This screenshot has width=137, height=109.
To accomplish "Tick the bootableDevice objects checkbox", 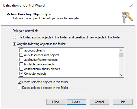I will point(21,64).
